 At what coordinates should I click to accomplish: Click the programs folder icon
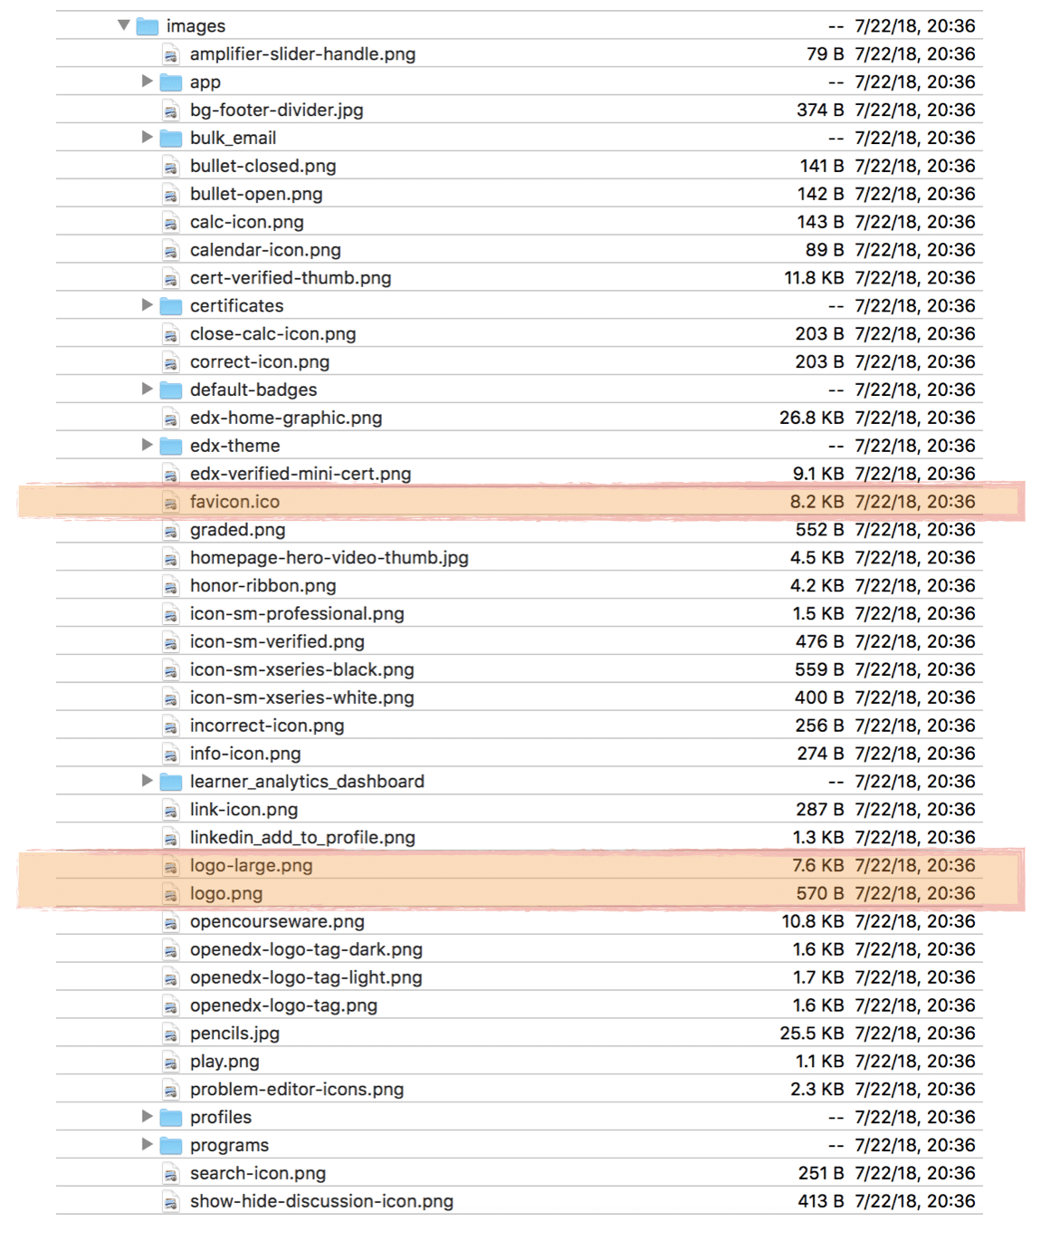[x=171, y=1146]
